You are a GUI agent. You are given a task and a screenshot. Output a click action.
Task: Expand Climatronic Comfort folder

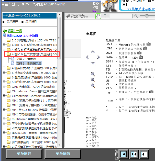coord(4,95)
